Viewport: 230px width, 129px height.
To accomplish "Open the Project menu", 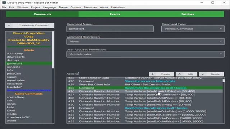I will pos(35,7).
